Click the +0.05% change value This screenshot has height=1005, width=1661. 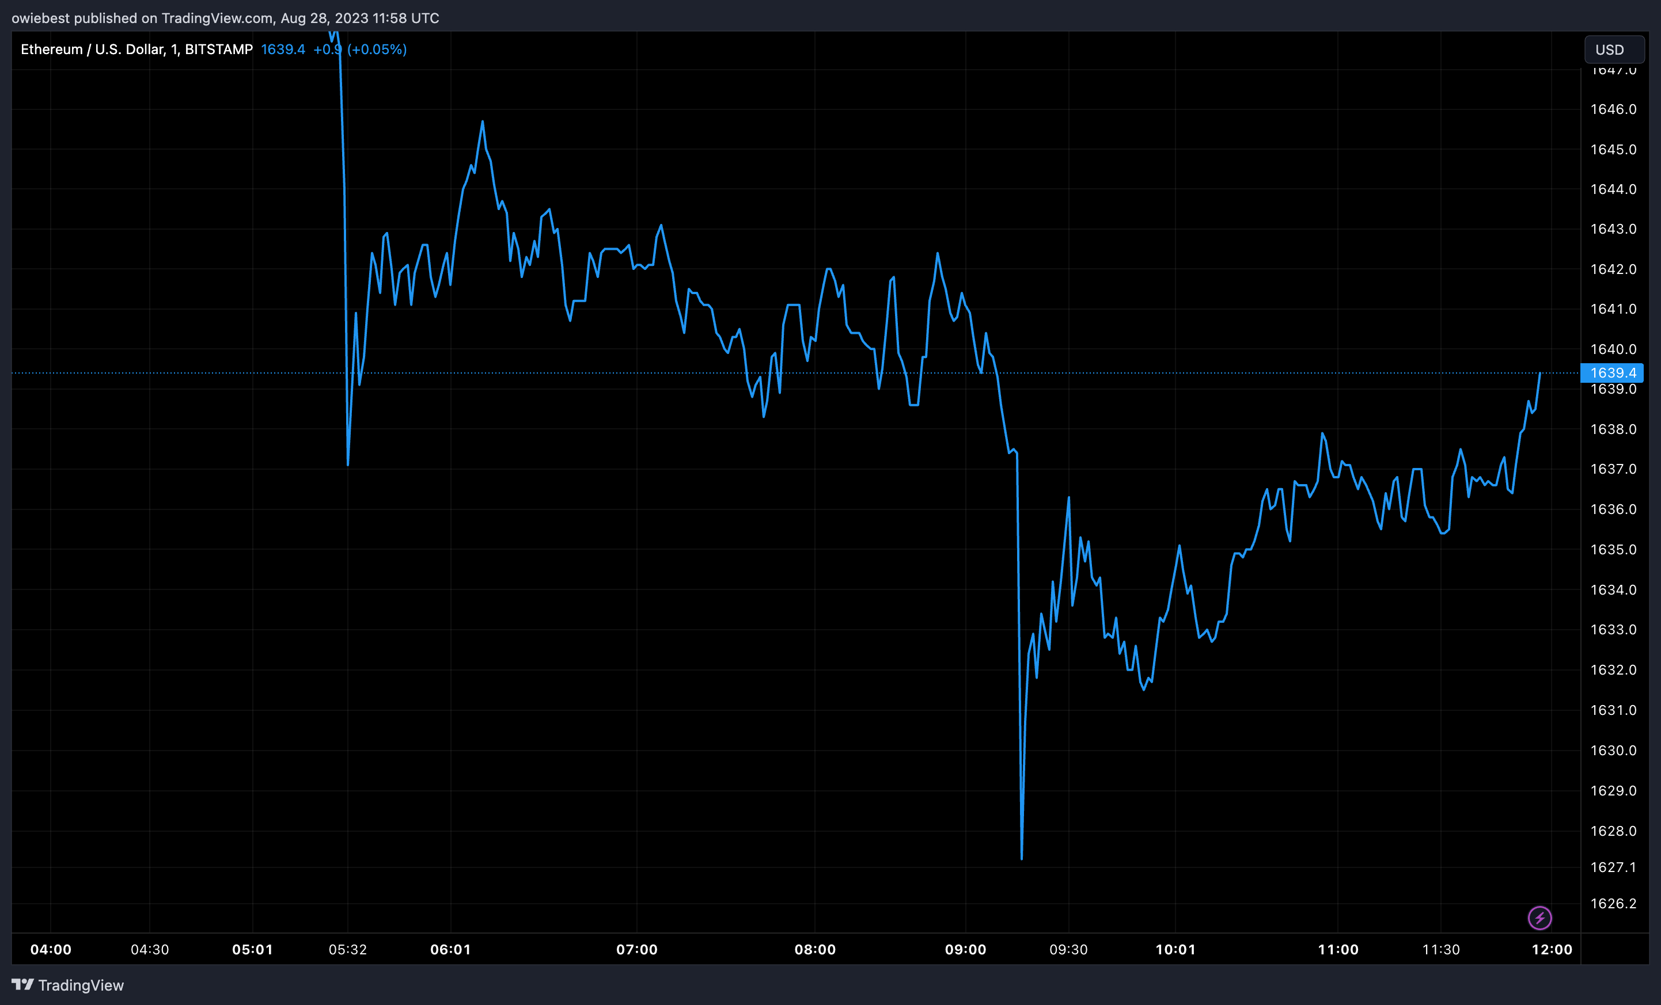point(377,49)
